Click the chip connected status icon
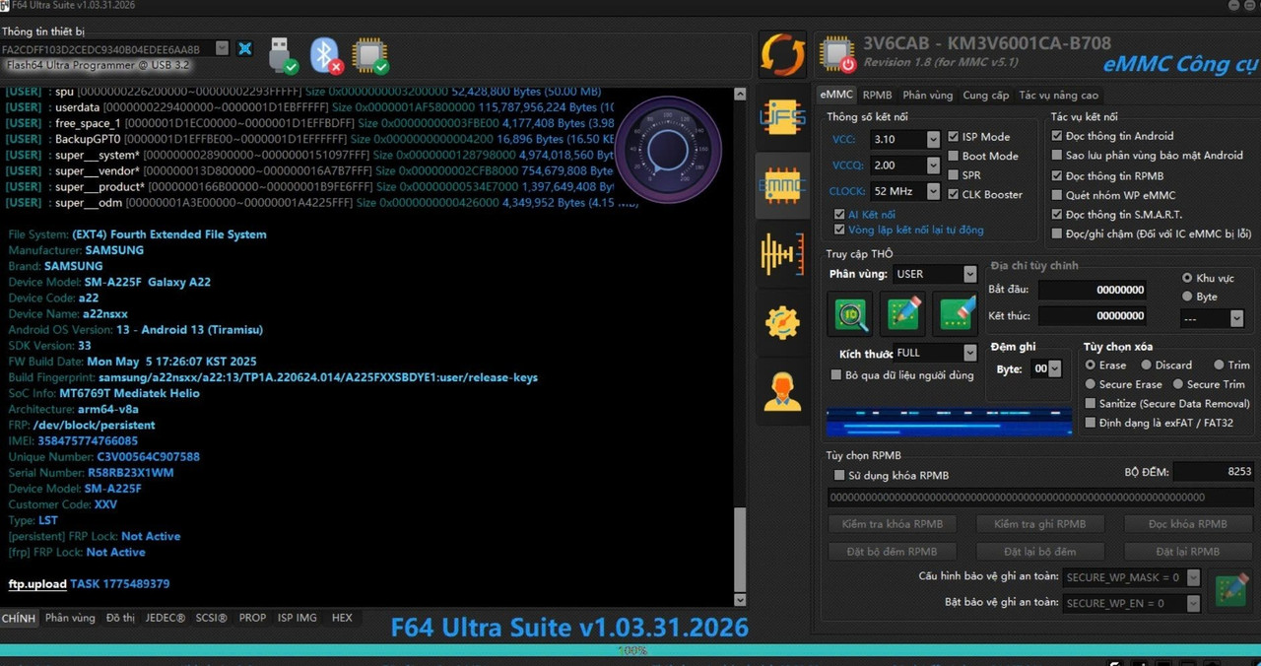The height and width of the screenshot is (666, 1261). pos(370,54)
